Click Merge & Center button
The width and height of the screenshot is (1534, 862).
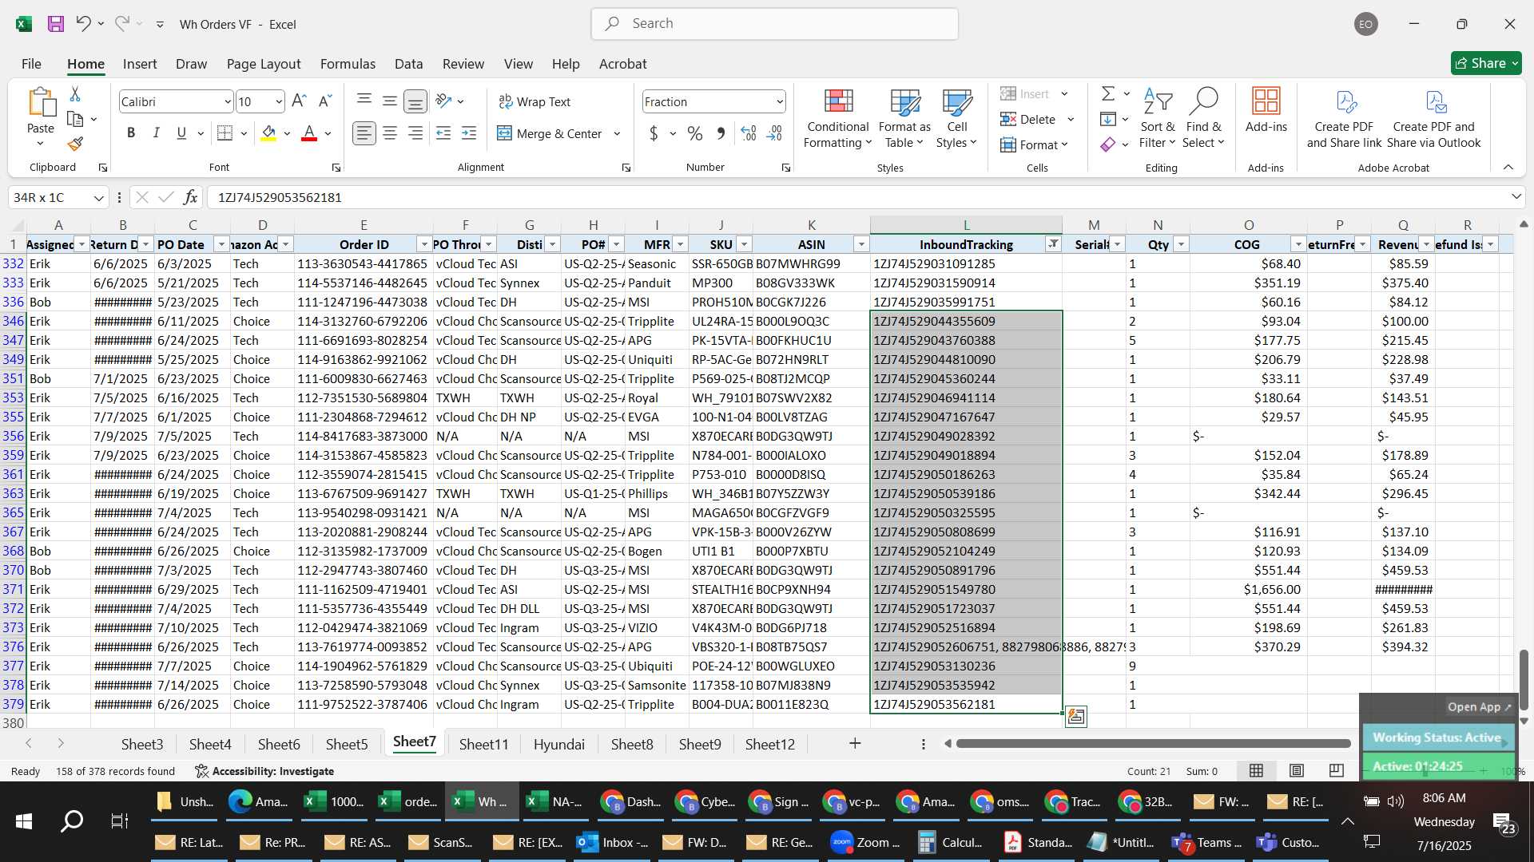coord(550,133)
